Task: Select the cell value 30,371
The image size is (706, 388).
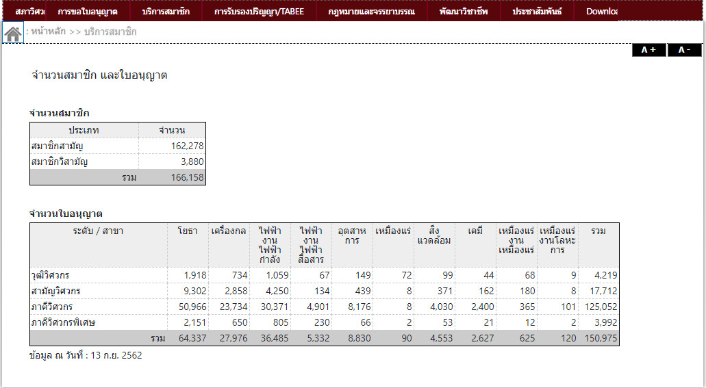Action: click(275, 307)
